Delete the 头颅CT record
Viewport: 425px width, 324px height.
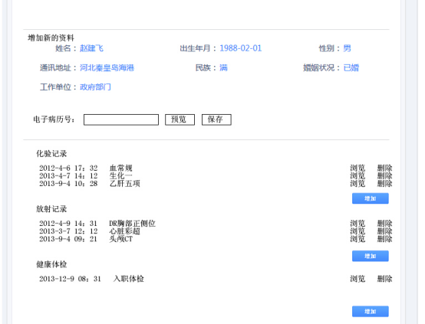point(384,239)
